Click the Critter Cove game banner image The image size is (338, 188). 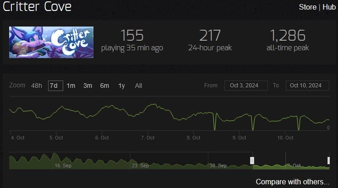51,42
